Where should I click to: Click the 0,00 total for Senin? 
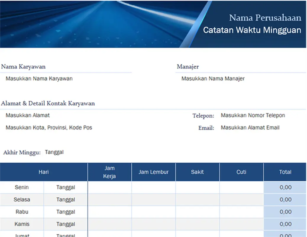(285, 187)
